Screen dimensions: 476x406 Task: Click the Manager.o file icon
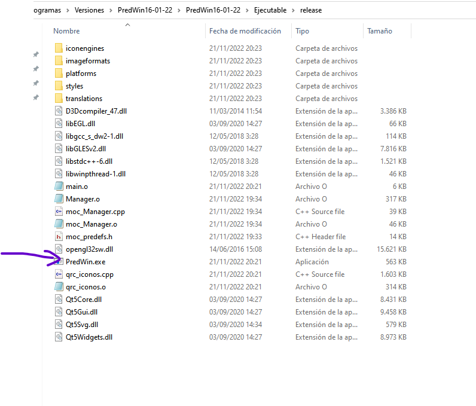coord(59,199)
